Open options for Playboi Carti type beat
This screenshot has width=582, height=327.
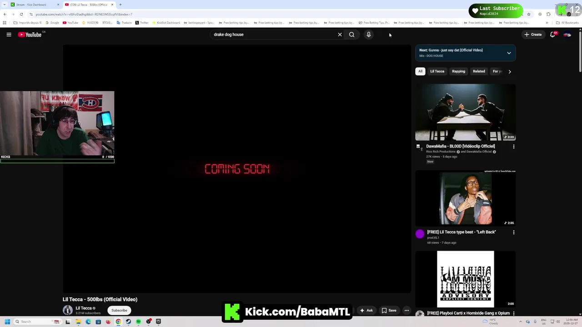[514, 313]
